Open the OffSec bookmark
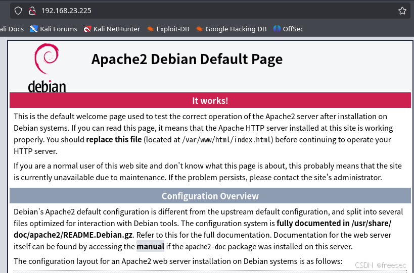Image resolution: width=414 pixels, height=273 pixels. (288, 29)
